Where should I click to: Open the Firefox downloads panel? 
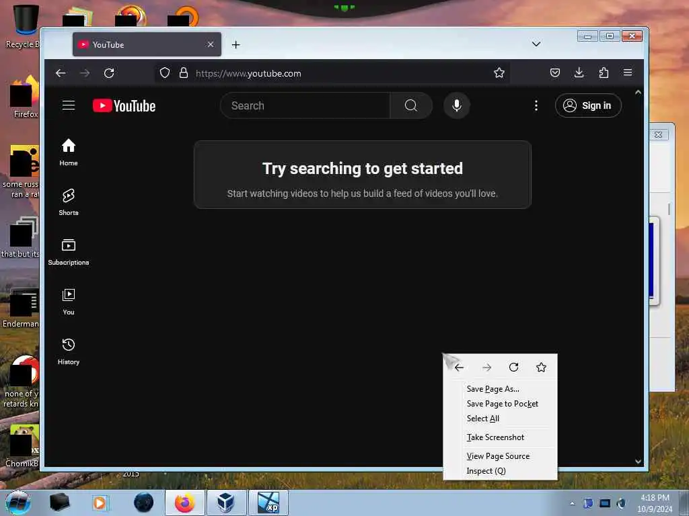coord(579,73)
